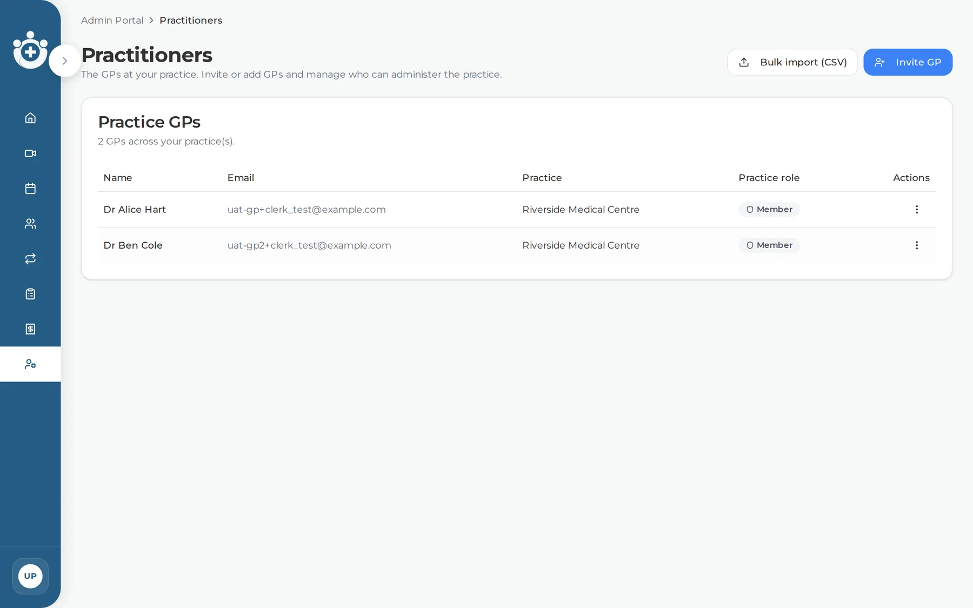
Task: Click the Practitioners breadcrumb
Action: [191, 21]
